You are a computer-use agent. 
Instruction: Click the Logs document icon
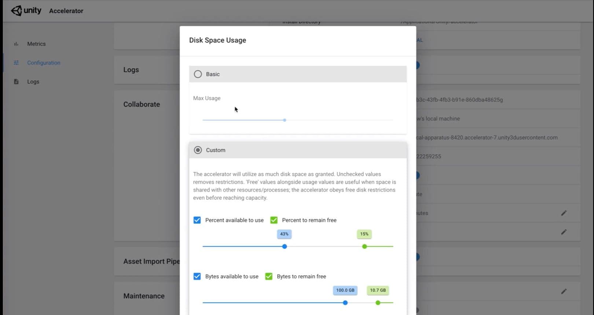pyautogui.click(x=16, y=82)
